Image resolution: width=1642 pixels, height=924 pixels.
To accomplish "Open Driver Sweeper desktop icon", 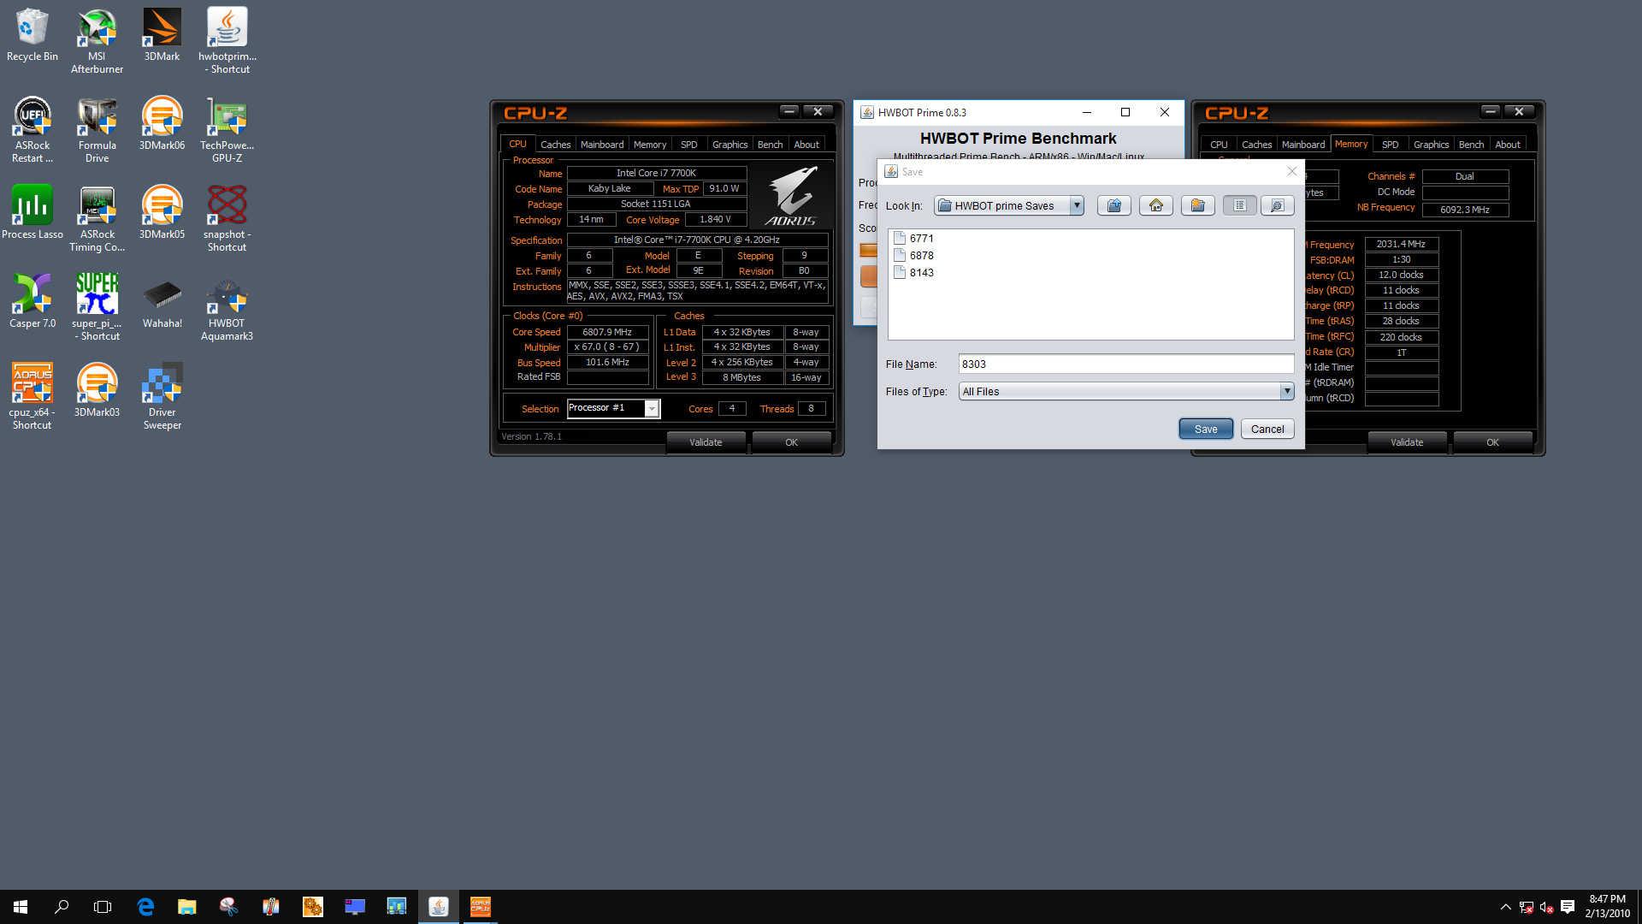I will [162, 397].
